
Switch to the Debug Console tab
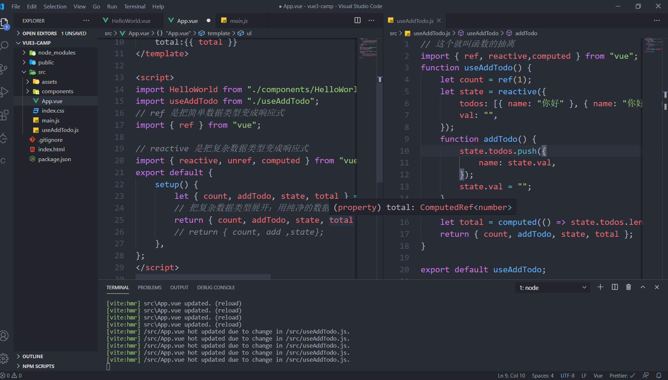click(216, 287)
